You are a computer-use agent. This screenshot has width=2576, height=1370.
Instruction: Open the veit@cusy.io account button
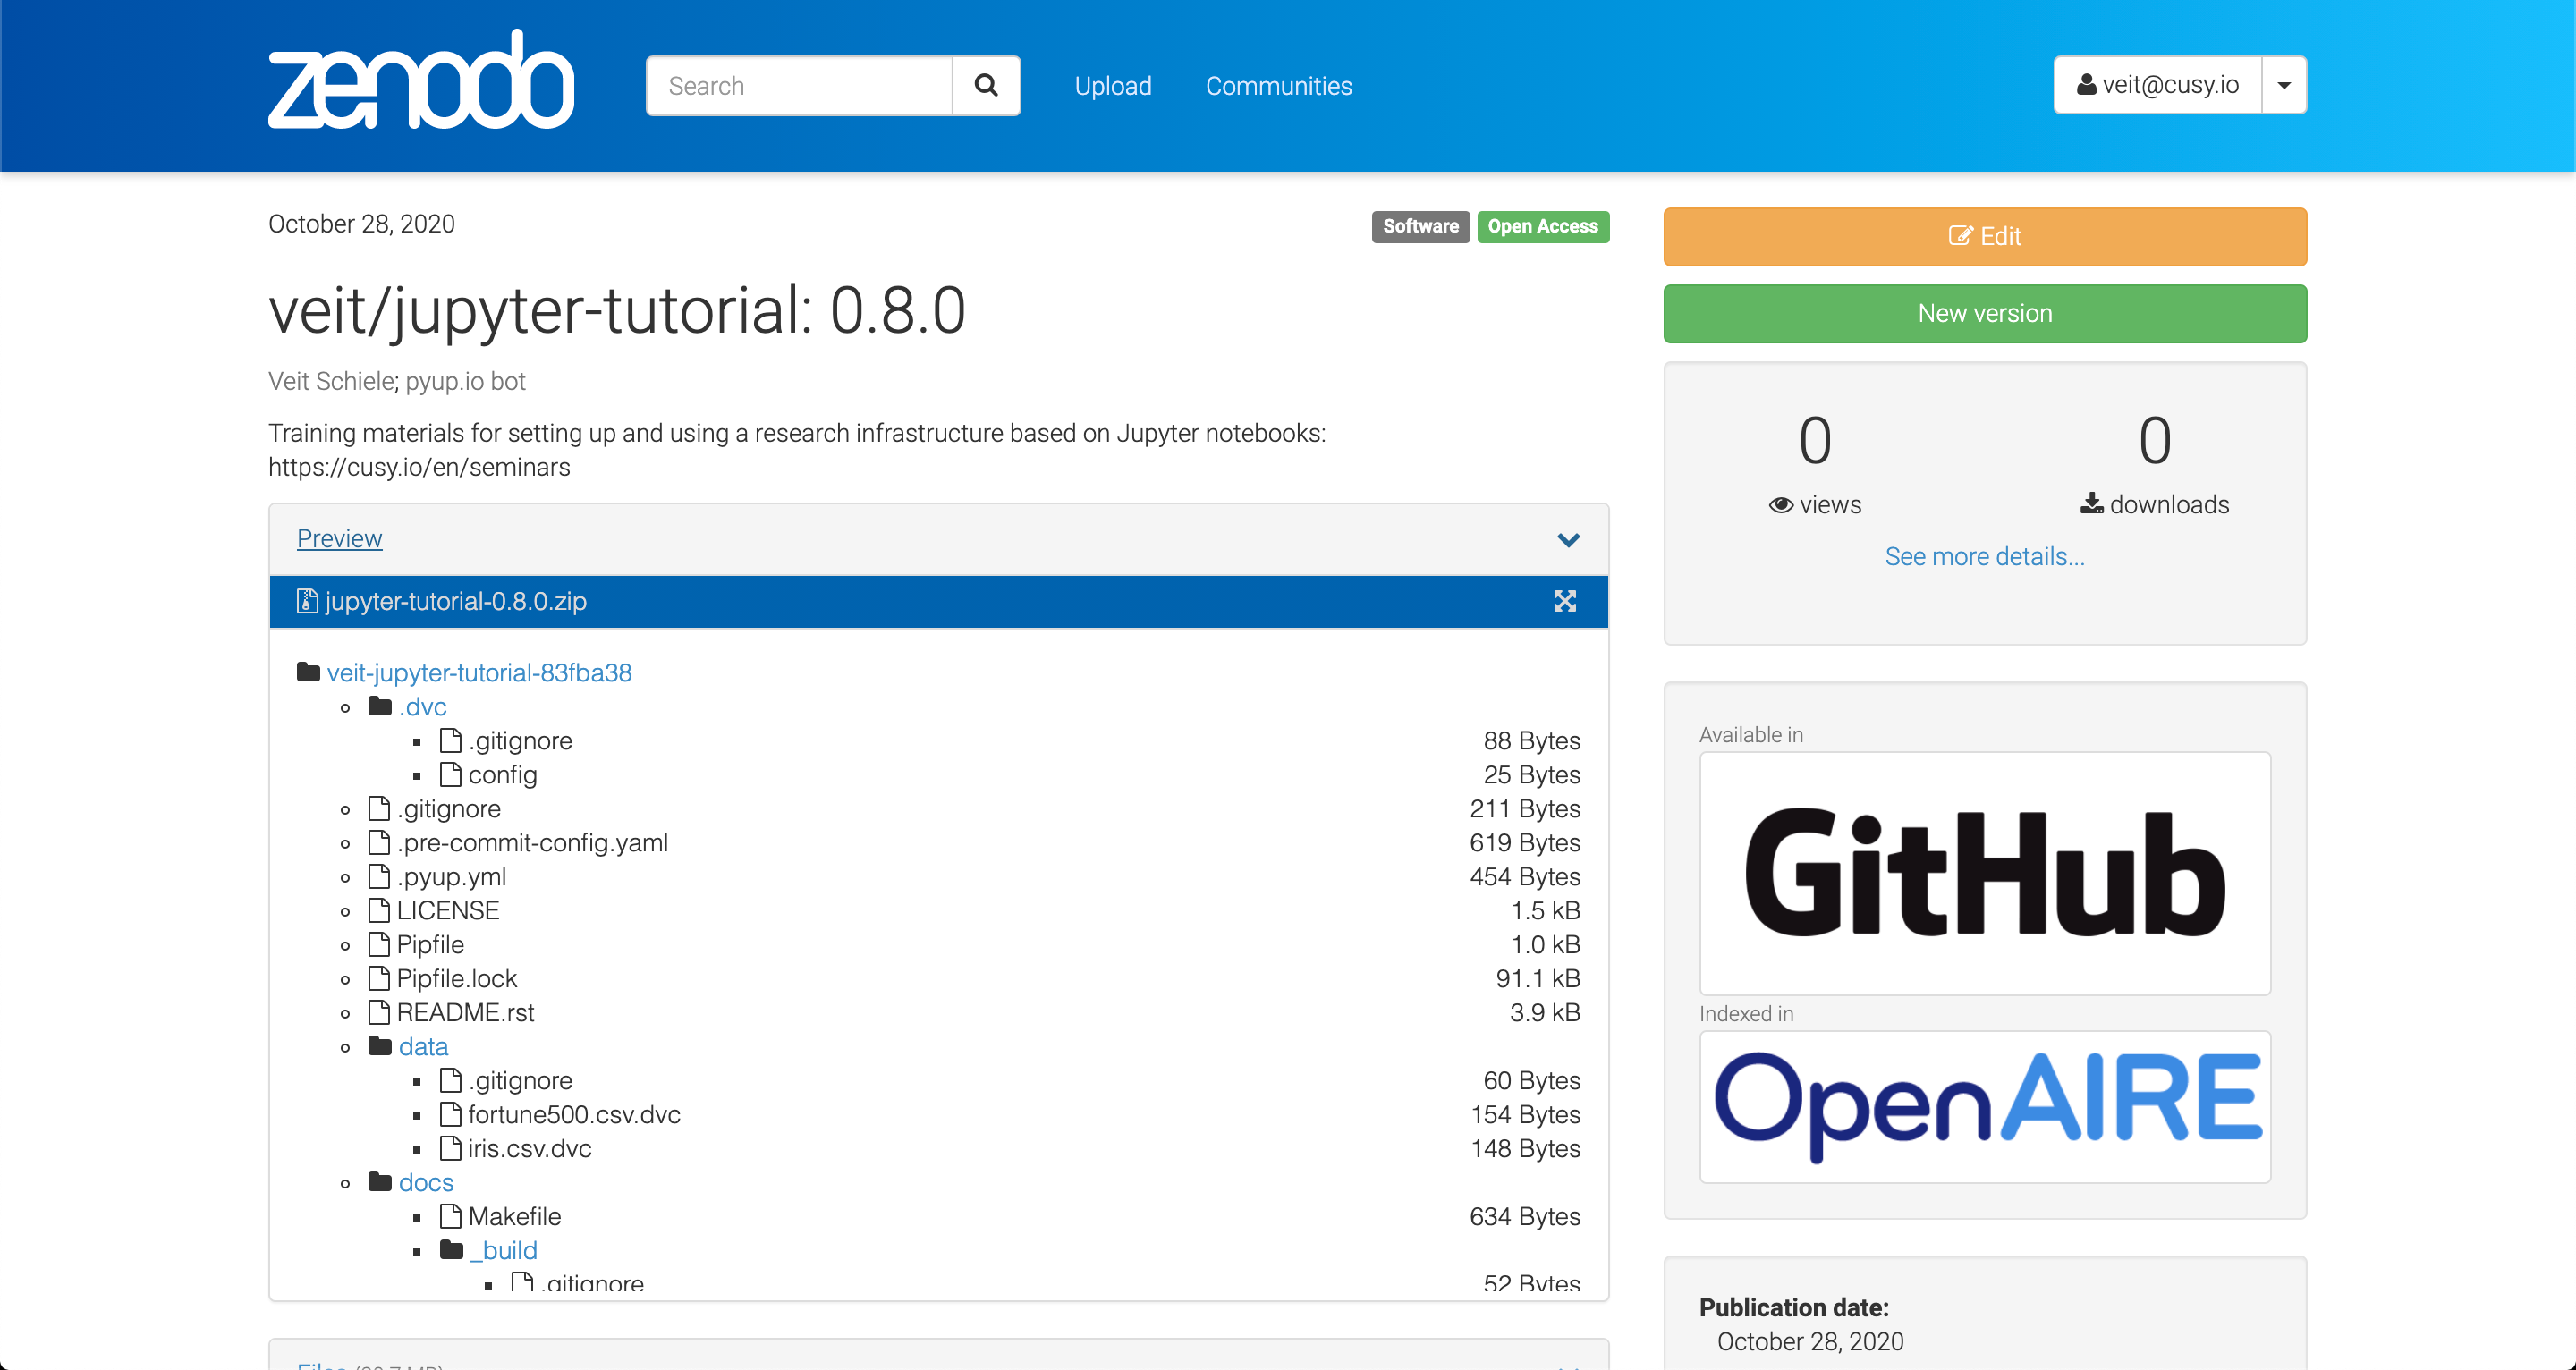(2158, 85)
